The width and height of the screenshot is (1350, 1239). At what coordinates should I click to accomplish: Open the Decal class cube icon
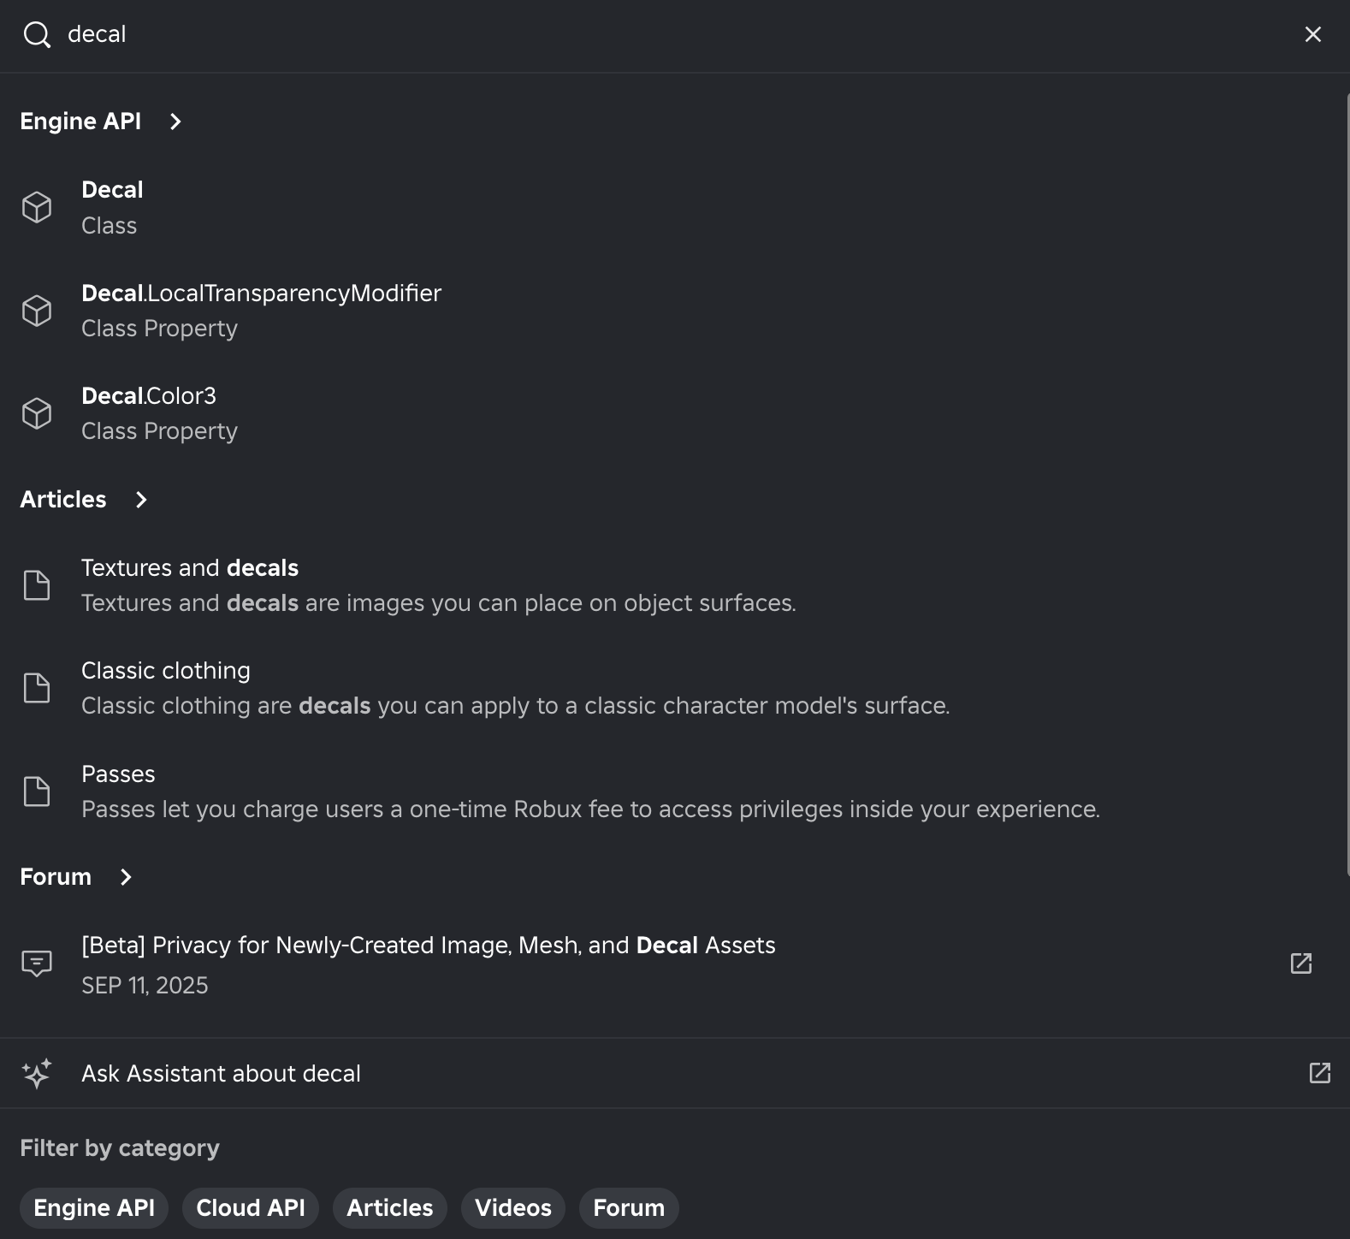pyautogui.click(x=37, y=207)
